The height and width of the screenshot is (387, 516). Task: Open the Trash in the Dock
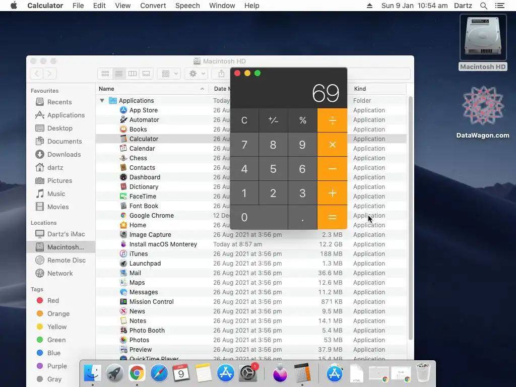pos(423,373)
